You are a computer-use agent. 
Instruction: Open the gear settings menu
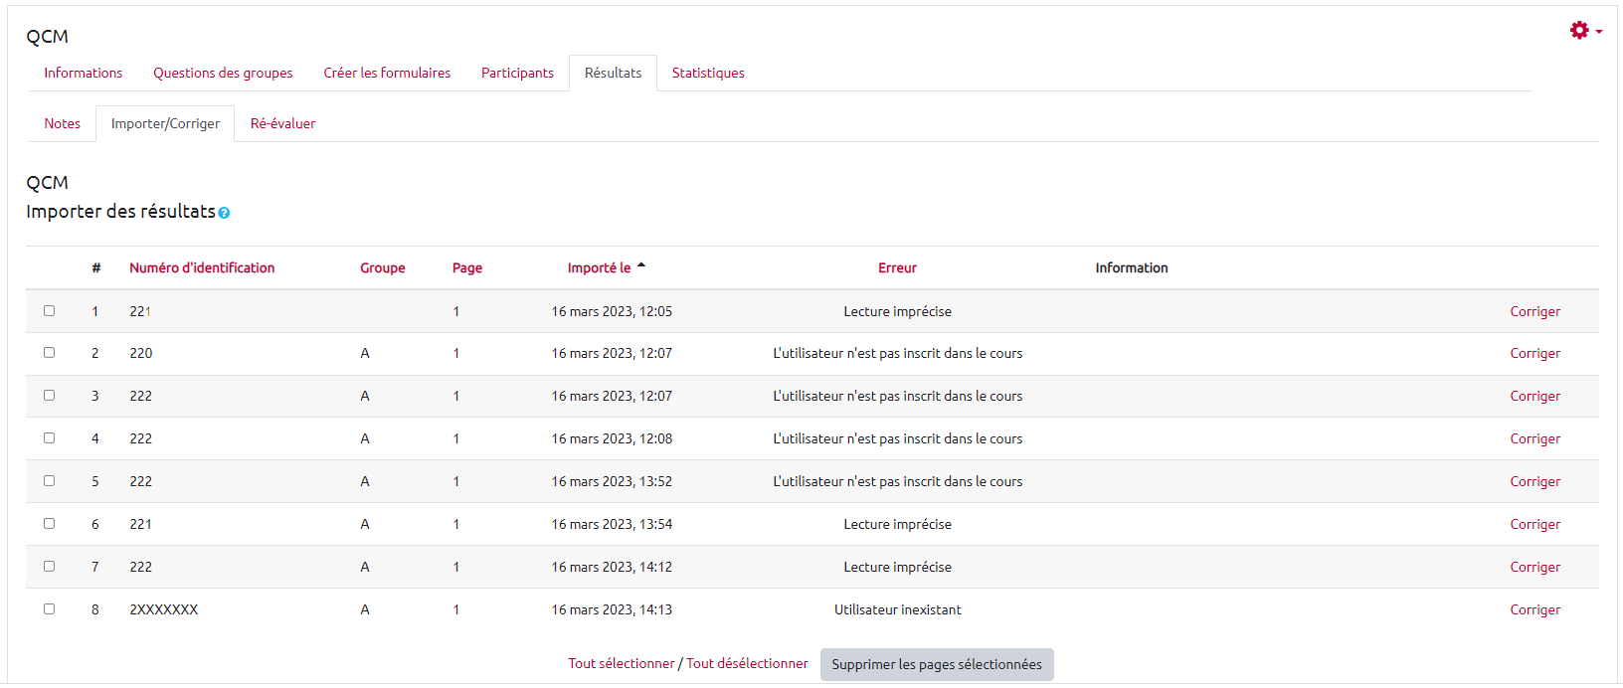point(1579,31)
